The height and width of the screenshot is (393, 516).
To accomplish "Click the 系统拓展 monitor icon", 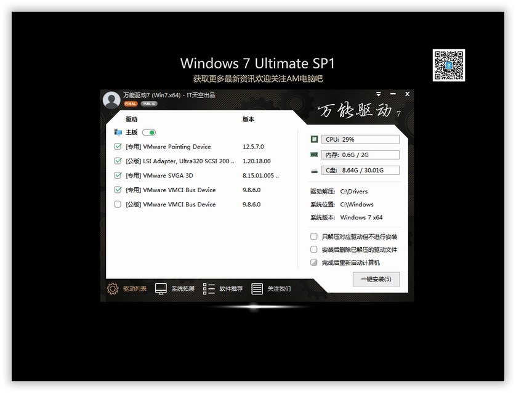I will pyautogui.click(x=161, y=289).
